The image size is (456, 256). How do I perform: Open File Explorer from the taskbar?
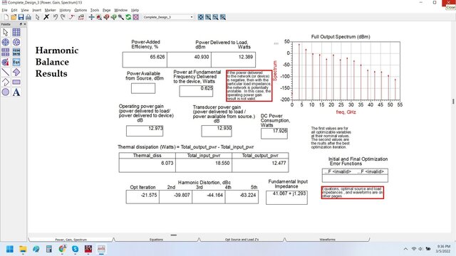(23, 249)
